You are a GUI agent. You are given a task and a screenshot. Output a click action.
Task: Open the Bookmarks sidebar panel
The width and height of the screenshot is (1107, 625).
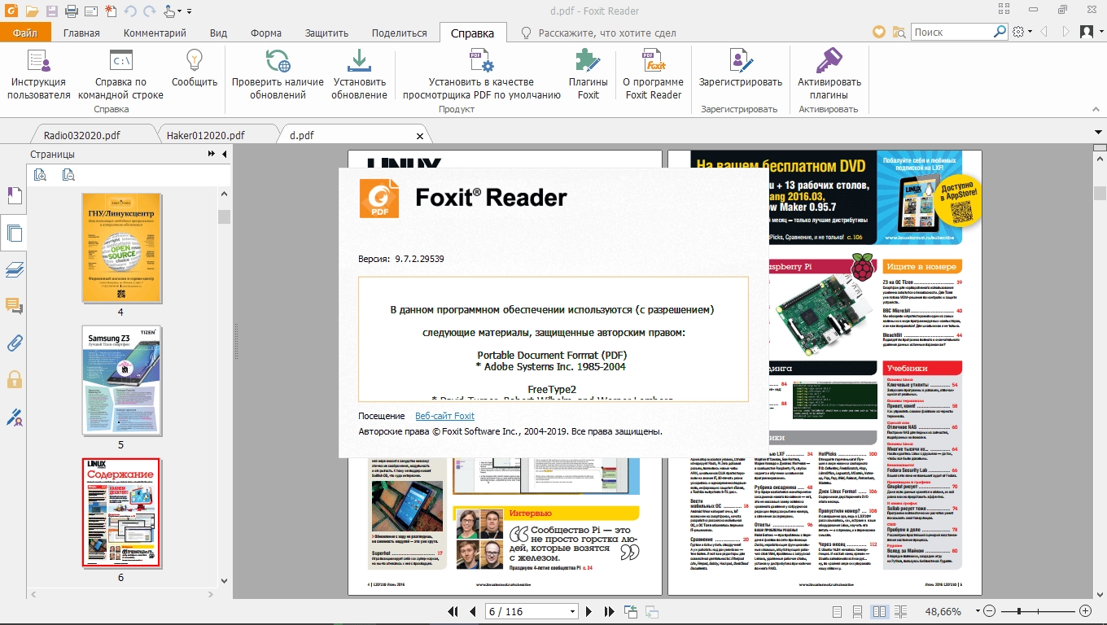tap(14, 196)
